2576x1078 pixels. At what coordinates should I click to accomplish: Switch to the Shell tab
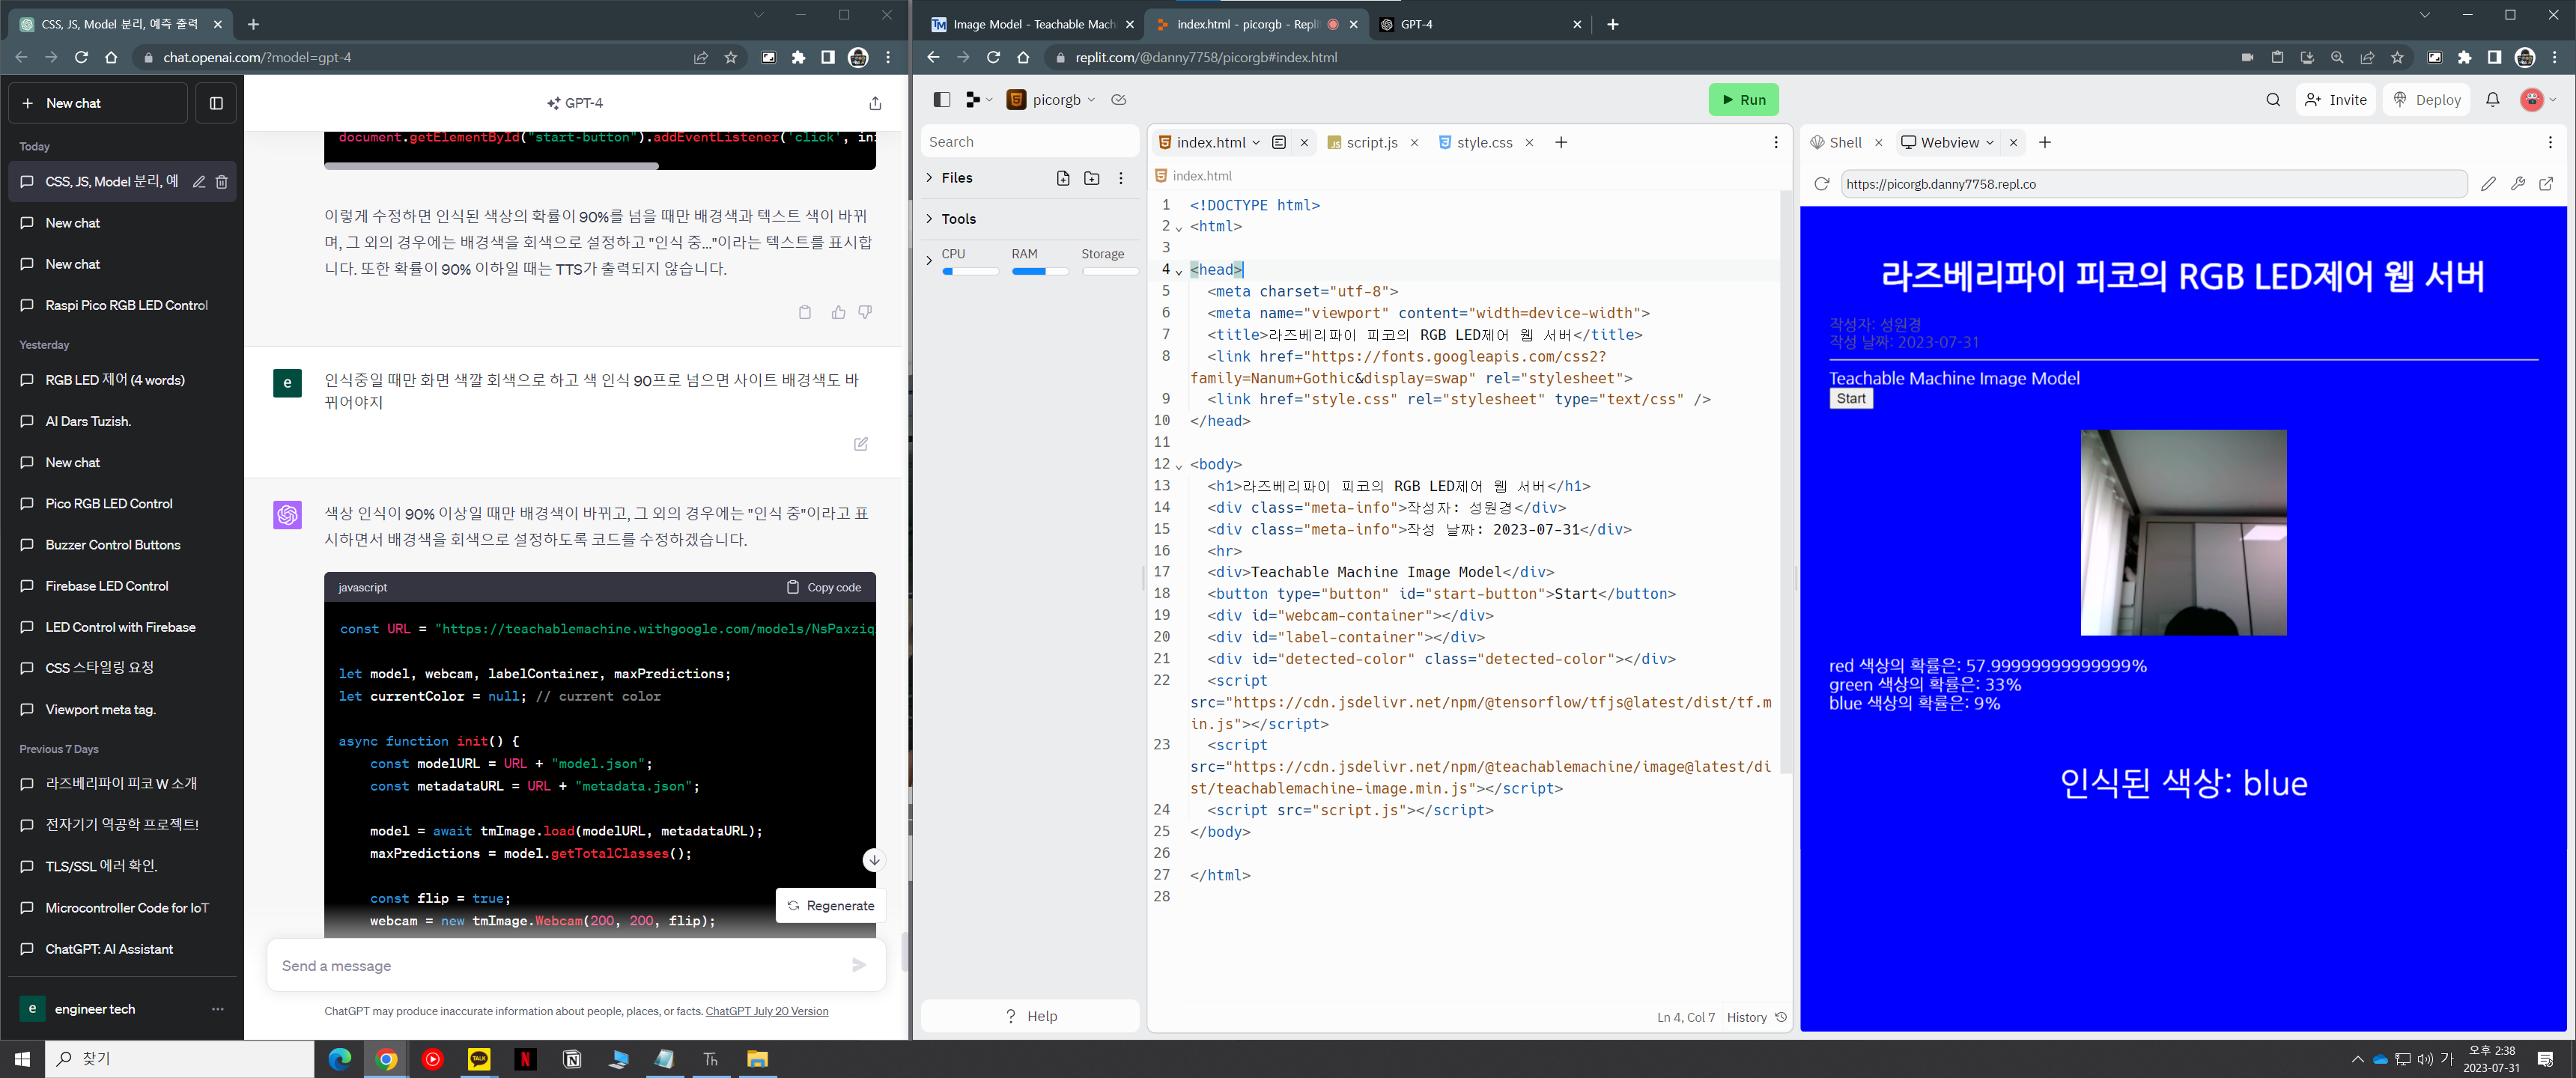click(x=1845, y=142)
